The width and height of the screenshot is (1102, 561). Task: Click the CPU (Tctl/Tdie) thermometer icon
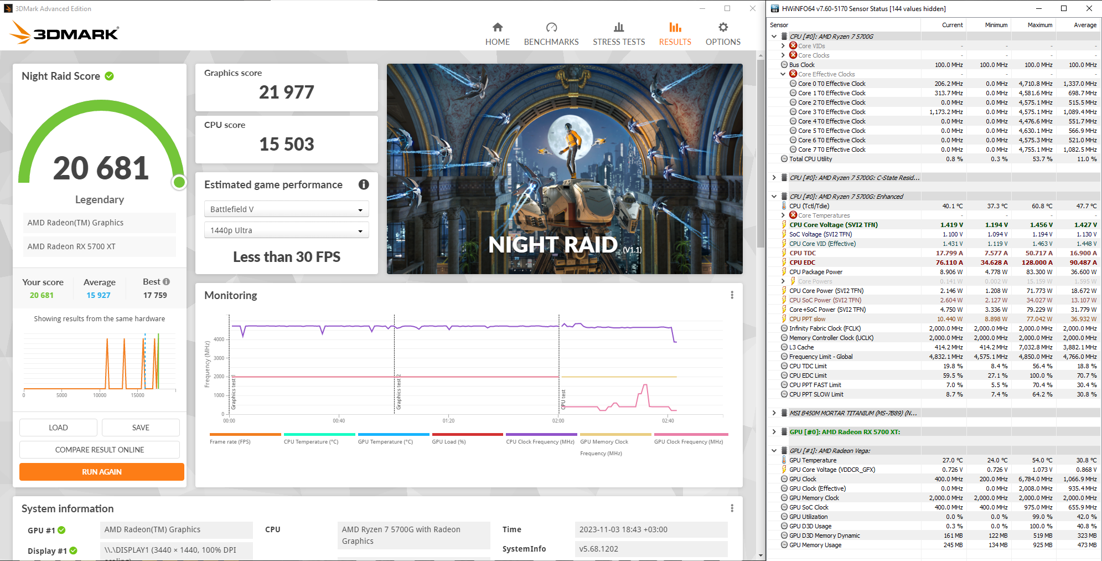784,206
